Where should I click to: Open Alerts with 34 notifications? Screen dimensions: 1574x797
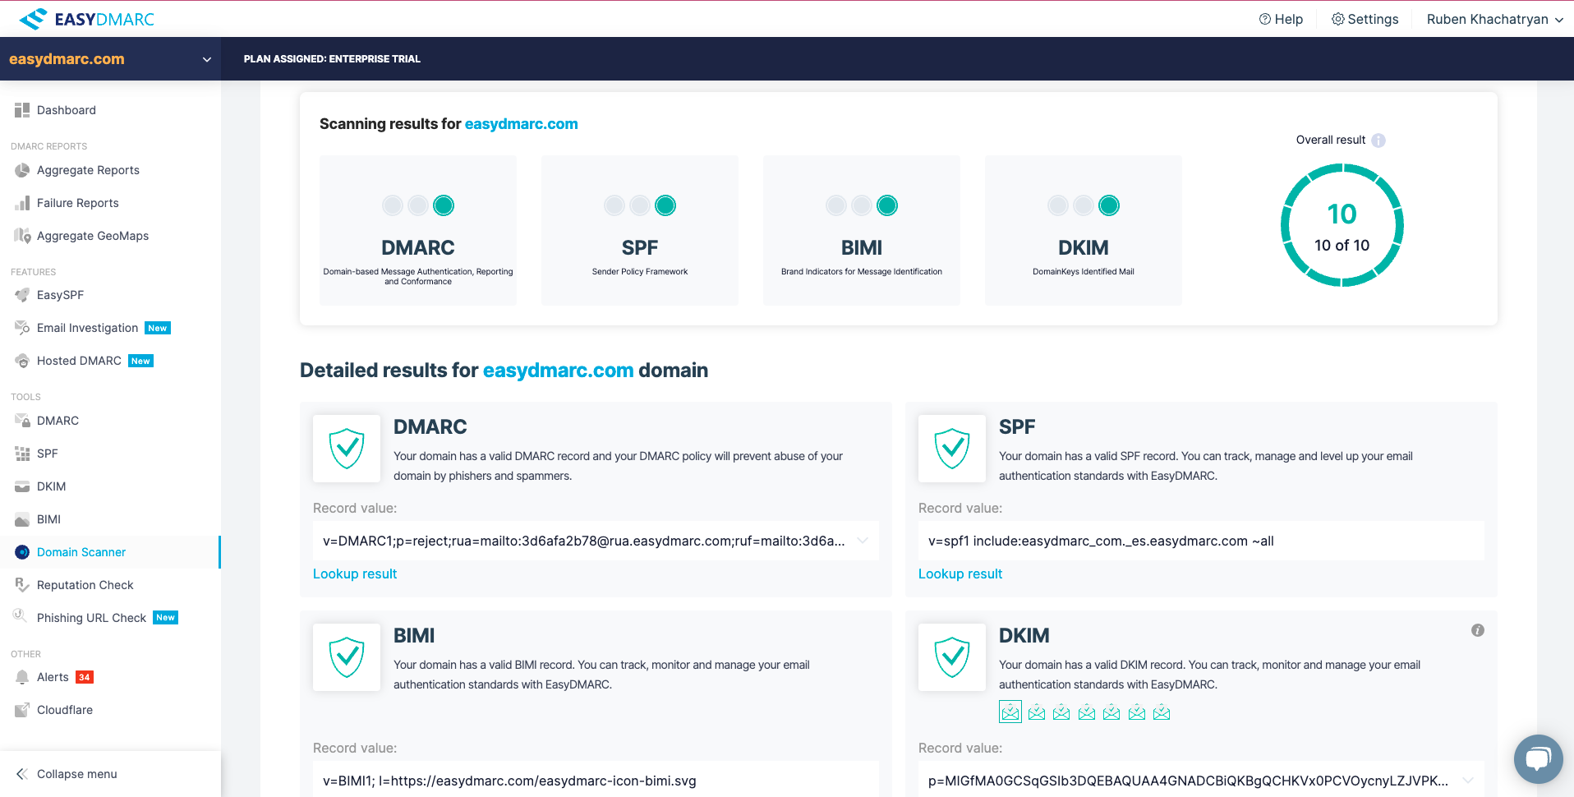coord(54,676)
